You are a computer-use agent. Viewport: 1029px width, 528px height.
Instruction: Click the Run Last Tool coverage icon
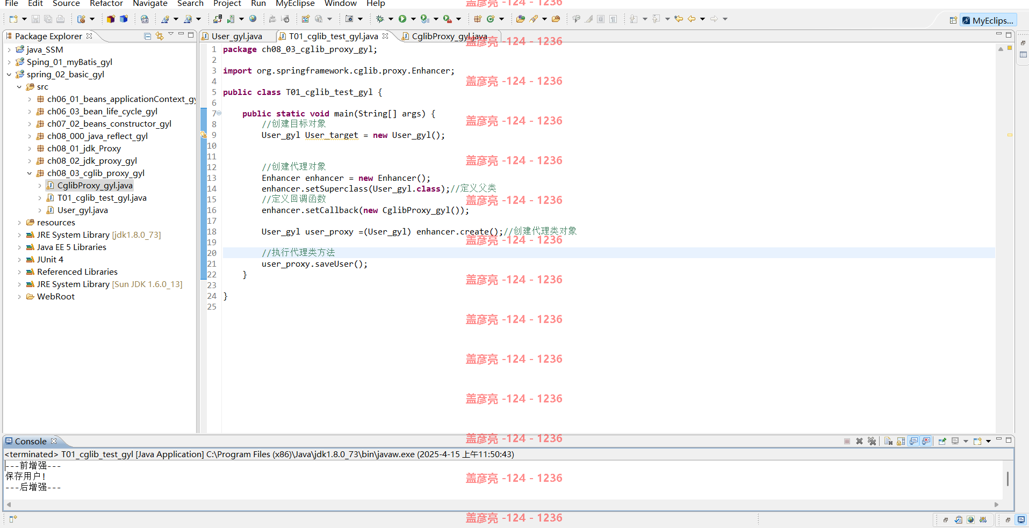425,19
